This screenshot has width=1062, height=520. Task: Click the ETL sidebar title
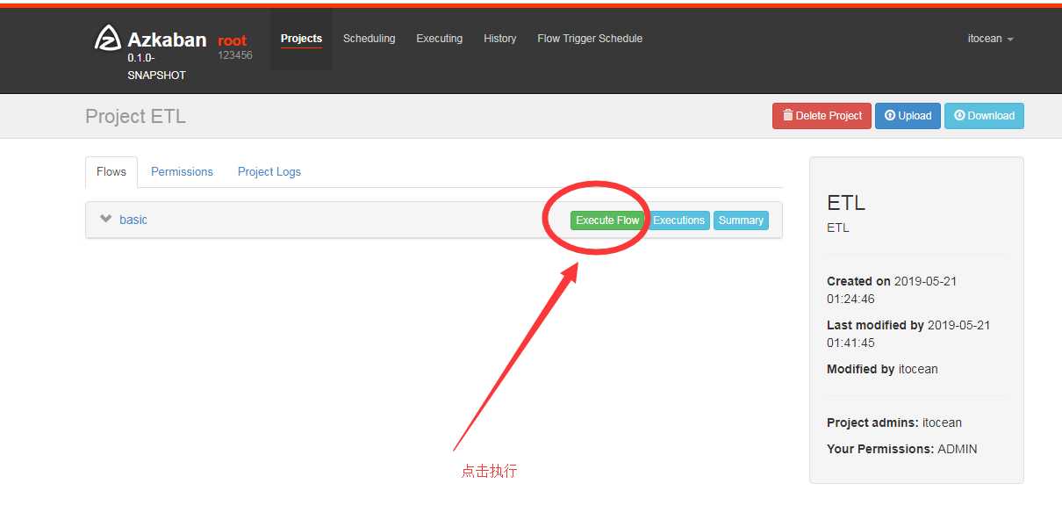point(846,203)
